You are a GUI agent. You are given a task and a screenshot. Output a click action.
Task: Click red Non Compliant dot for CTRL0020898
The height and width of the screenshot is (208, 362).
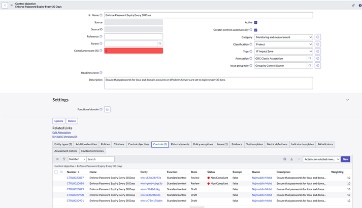pos(209,183)
